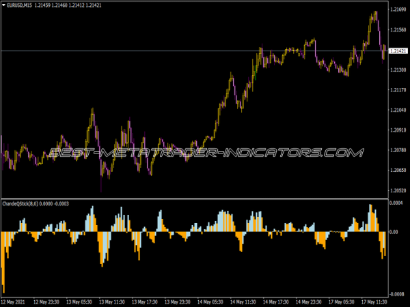Click the 1.21560 price axis label
This screenshot has width=410, height=307.
(398, 30)
